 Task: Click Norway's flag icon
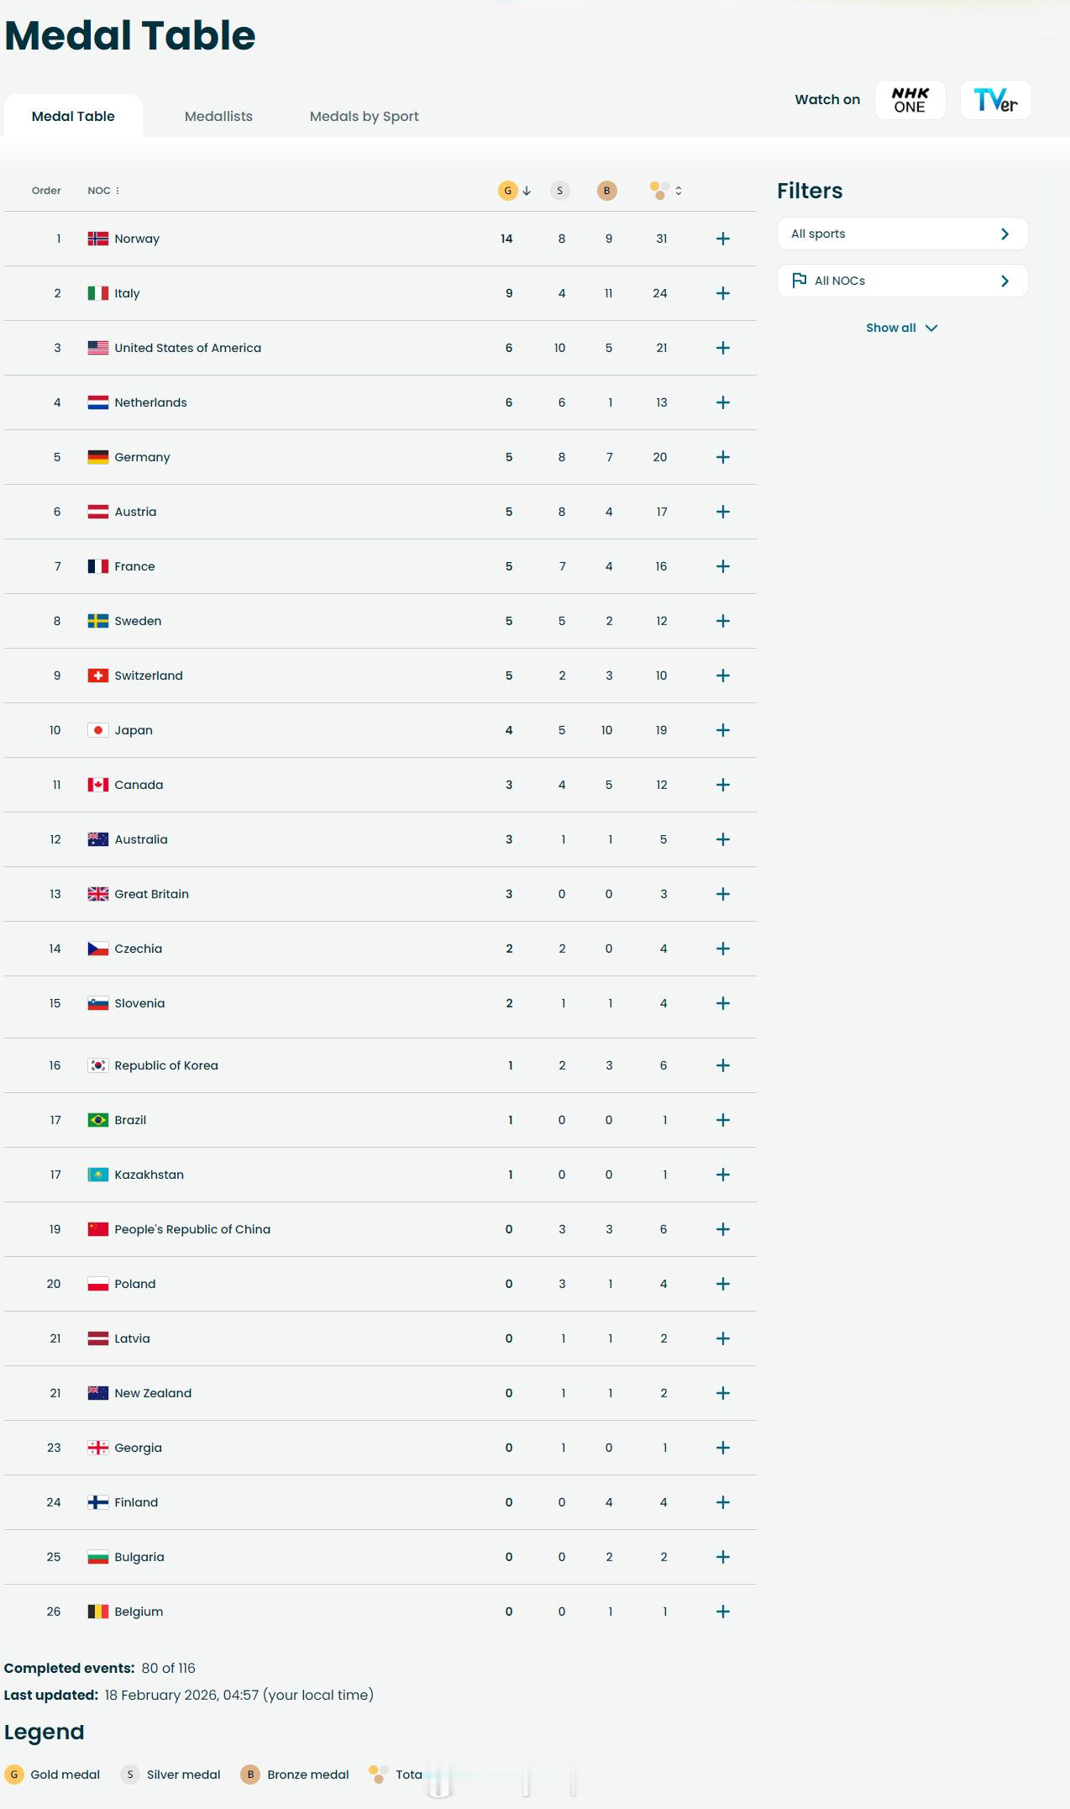[98, 239]
